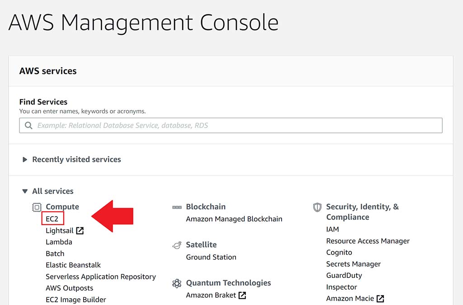This screenshot has height=305, width=463.
Task: Open Ground Station service
Action: [211, 257]
